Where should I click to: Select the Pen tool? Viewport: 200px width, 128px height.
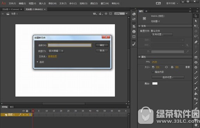196,42
